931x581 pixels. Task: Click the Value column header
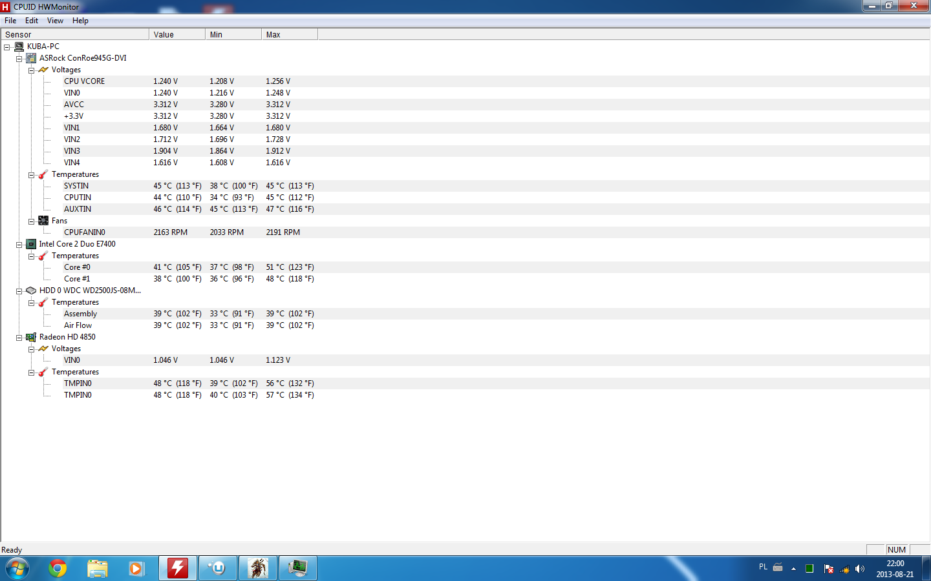tap(177, 34)
